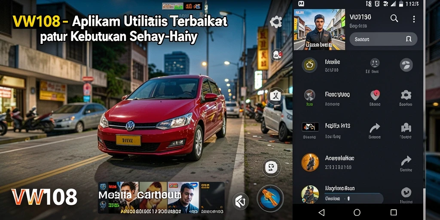Screen dimensions: 440x220
Task: Open the profile picture of man in cap
Action: click(x=319, y=30)
